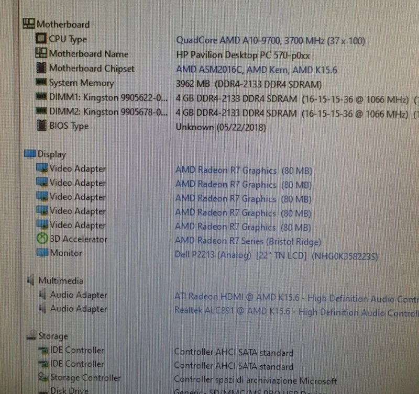This screenshot has width=419, height=394.
Task: Select the Multimedia speaker icon
Action: point(30,280)
